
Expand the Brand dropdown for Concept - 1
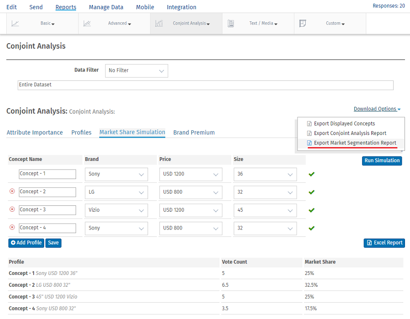(x=116, y=174)
